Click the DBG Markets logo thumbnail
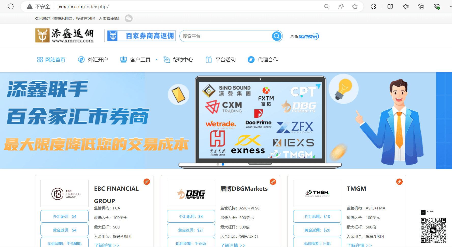 point(191,193)
